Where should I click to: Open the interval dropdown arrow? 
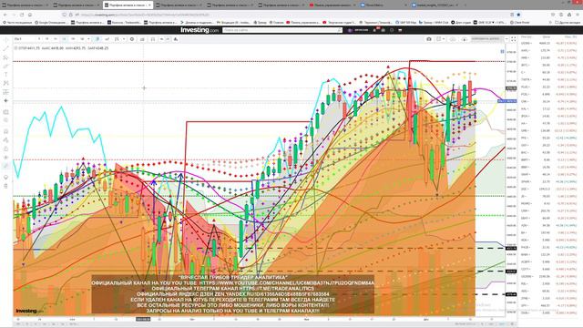coord(88,38)
